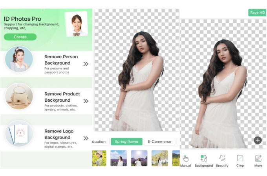
Task: Open the More edit pencil icon
Action: pos(258,158)
